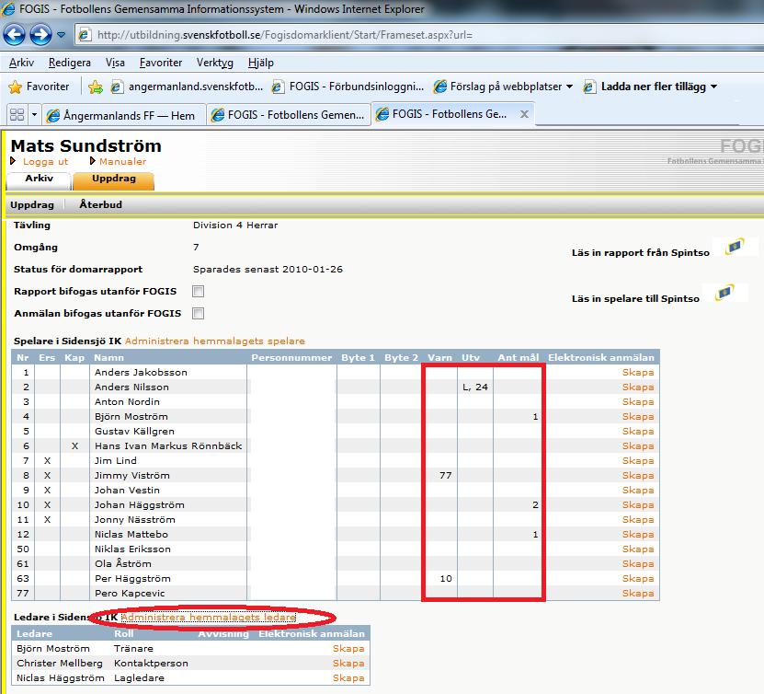
Task: Click the Division 4 Herrar competition text
Action: click(x=235, y=226)
